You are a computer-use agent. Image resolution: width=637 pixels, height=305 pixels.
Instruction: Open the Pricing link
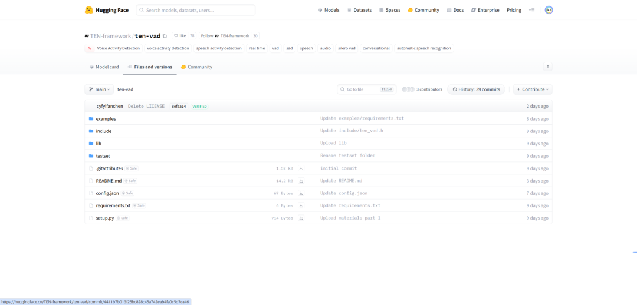coord(514,10)
